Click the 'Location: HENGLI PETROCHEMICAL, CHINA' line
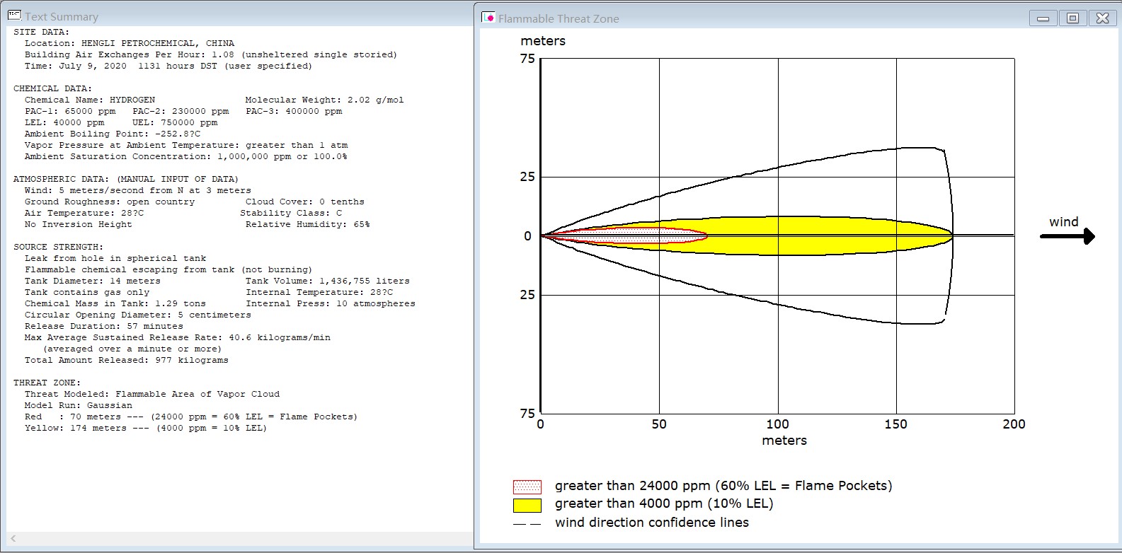 click(130, 43)
